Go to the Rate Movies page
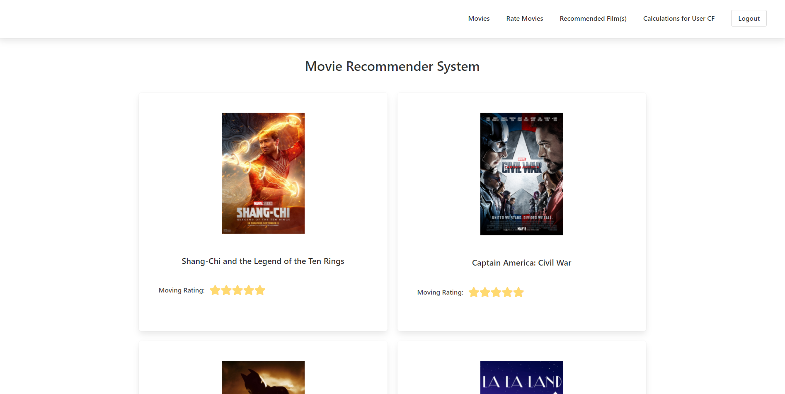This screenshot has width=785, height=394. tap(524, 19)
